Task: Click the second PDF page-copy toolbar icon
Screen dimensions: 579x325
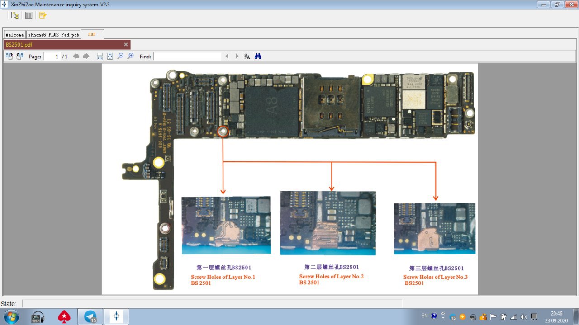Action: [19, 56]
